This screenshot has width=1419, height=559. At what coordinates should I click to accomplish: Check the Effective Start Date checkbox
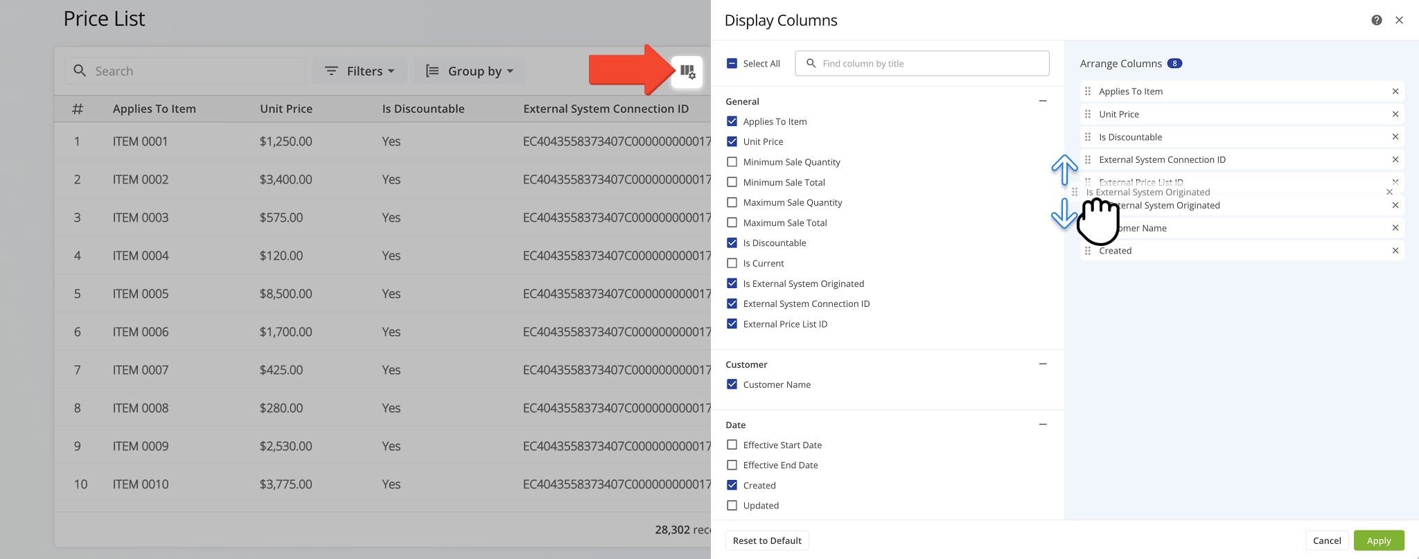pyautogui.click(x=732, y=445)
